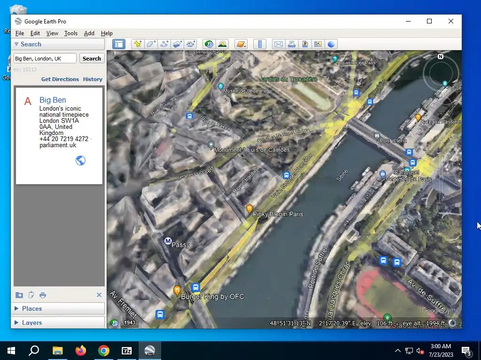Launch Firefox from taskbar
Viewport: 481px width, 360px height.
(81, 351)
